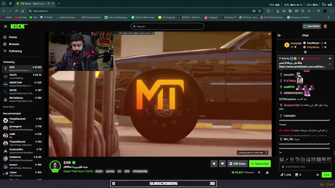
Task: Expand followed channels with Show More
Action: (x=9, y=107)
